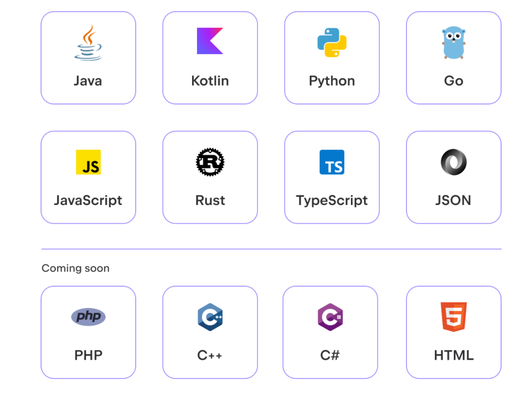Open the TypeScript language card
The width and height of the screenshot is (519, 395).
coord(332,177)
